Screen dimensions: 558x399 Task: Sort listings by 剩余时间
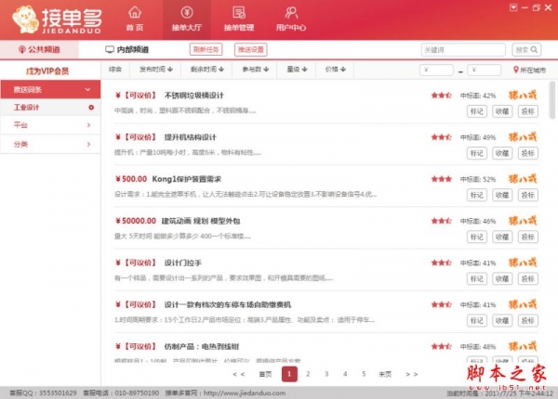pyautogui.click(x=203, y=70)
